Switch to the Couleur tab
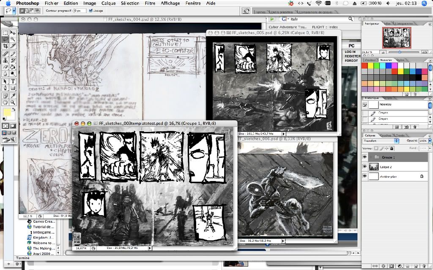433x270 pixels. click(370, 60)
